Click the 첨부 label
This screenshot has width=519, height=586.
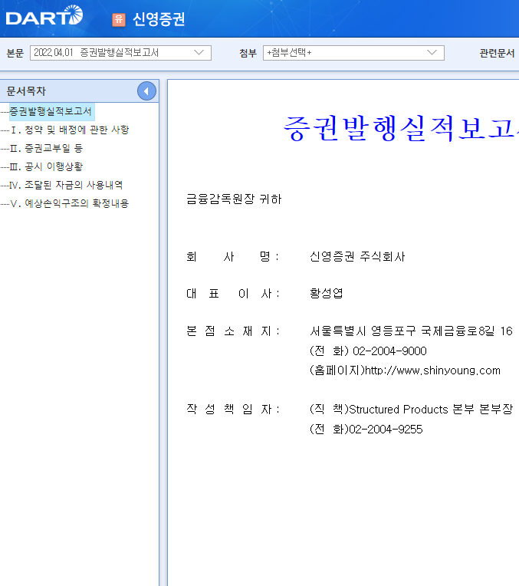tap(248, 53)
